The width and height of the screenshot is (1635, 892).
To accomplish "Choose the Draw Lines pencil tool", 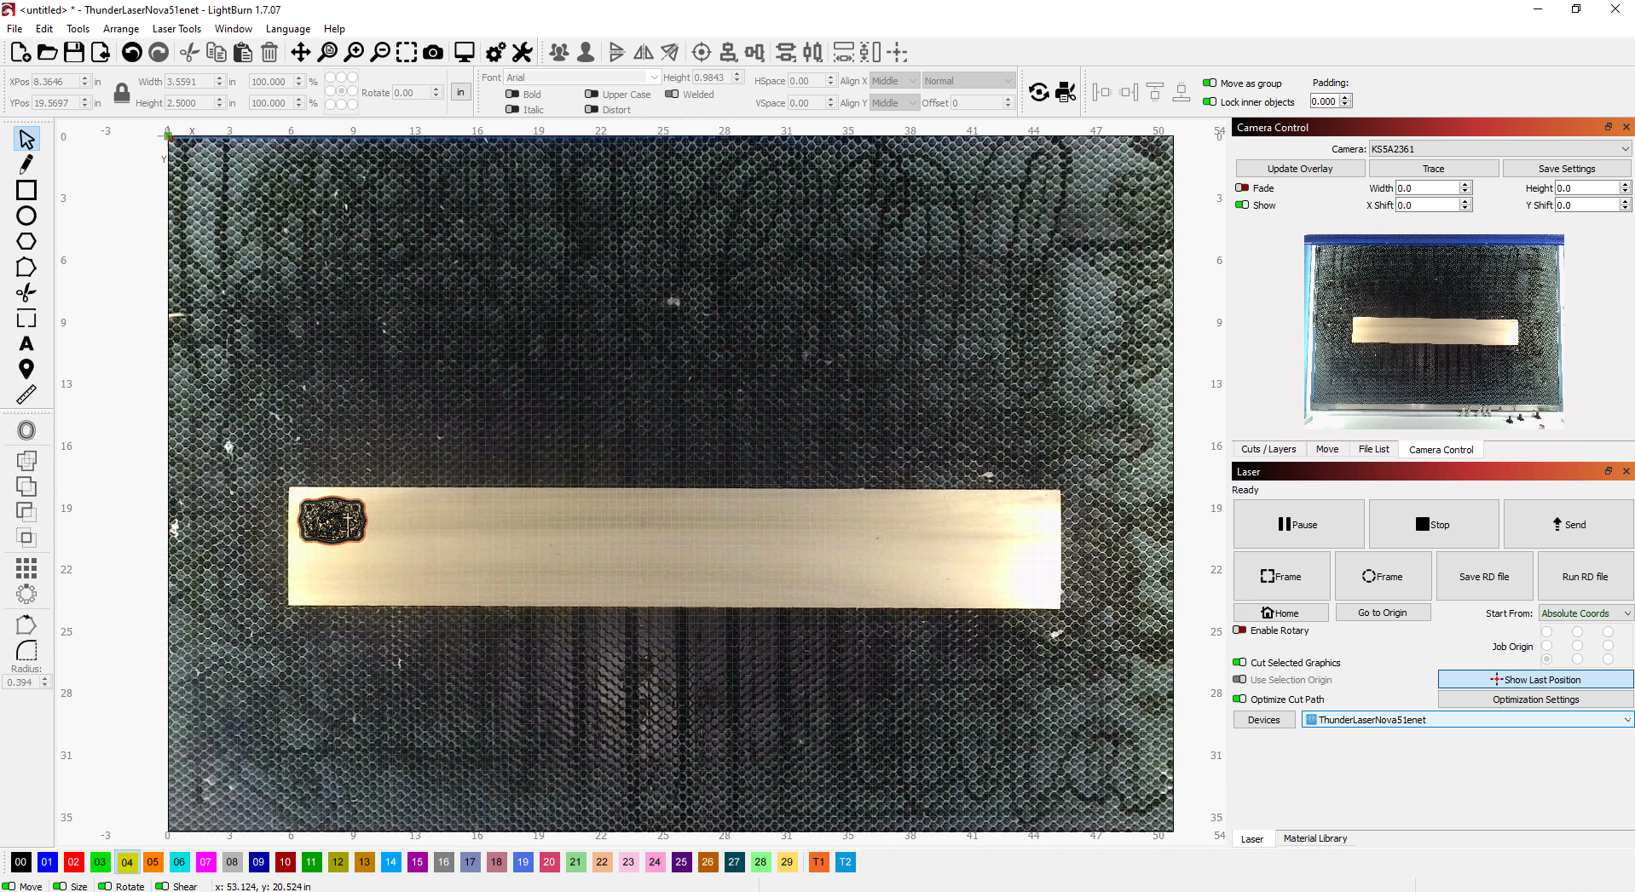I will pyautogui.click(x=26, y=164).
